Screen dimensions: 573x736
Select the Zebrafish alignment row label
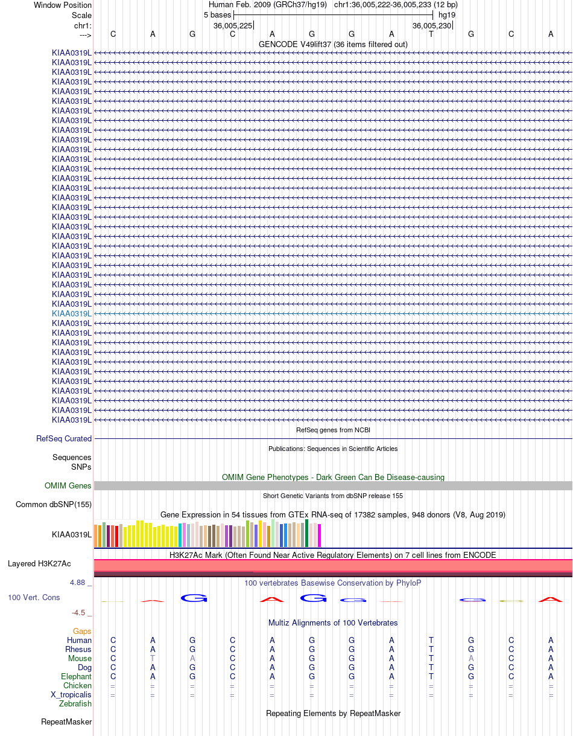click(x=75, y=704)
